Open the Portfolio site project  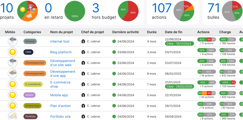coord(60,116)
